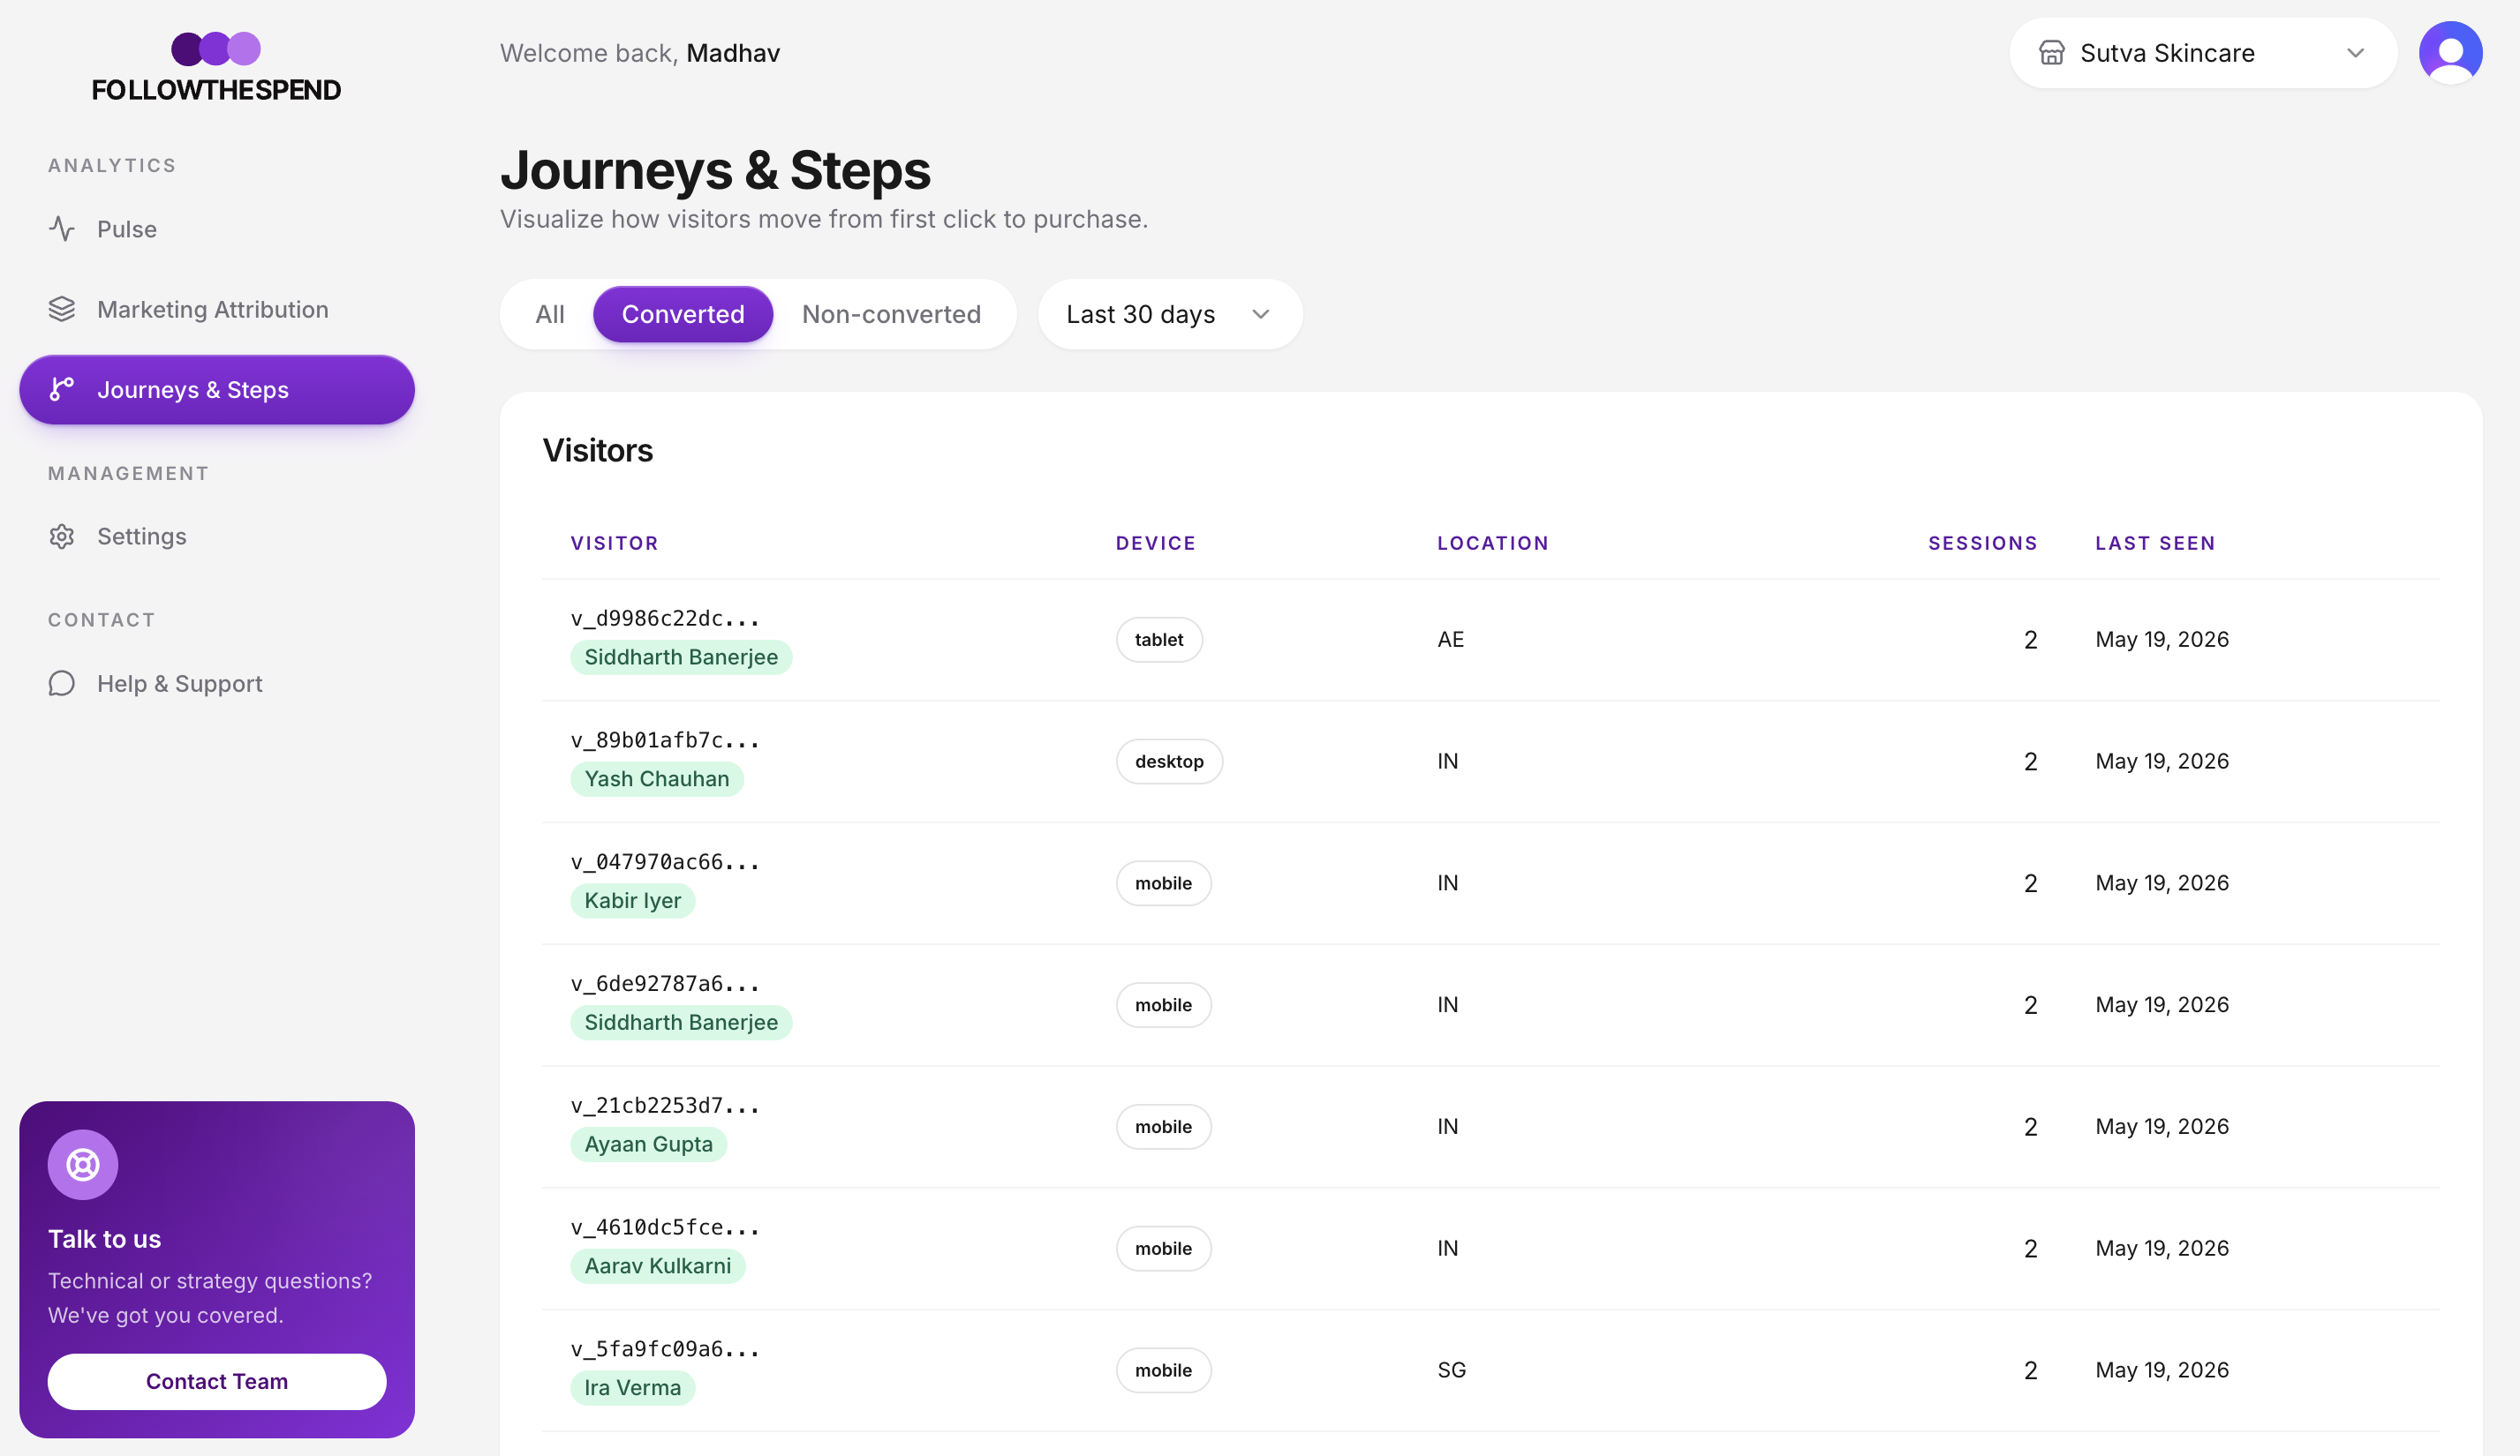Click Siddharth Banerjee tag under v_6de92787a6
The height and width of the screenshot is (1456, 2520).
[681, 1023]
